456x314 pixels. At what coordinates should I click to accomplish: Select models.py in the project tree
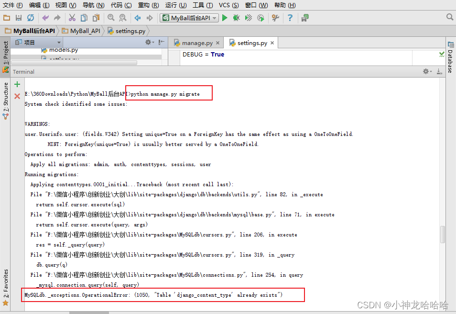click(x=60, y=50)
